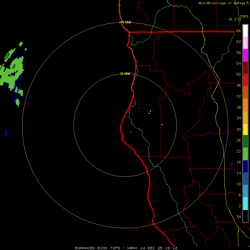Click the magenta legend swatch
This screenshot has width=250, height=250.
point(245,55)
